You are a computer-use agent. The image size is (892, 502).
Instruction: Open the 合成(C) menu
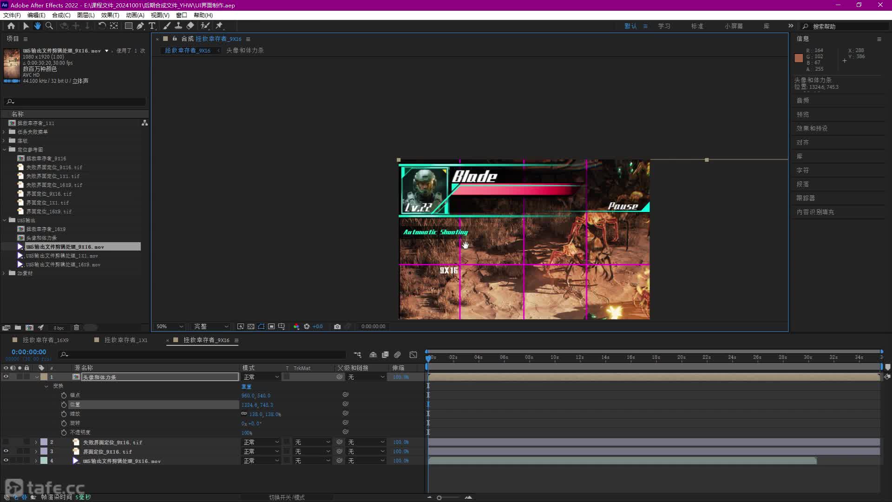(61, 15)
